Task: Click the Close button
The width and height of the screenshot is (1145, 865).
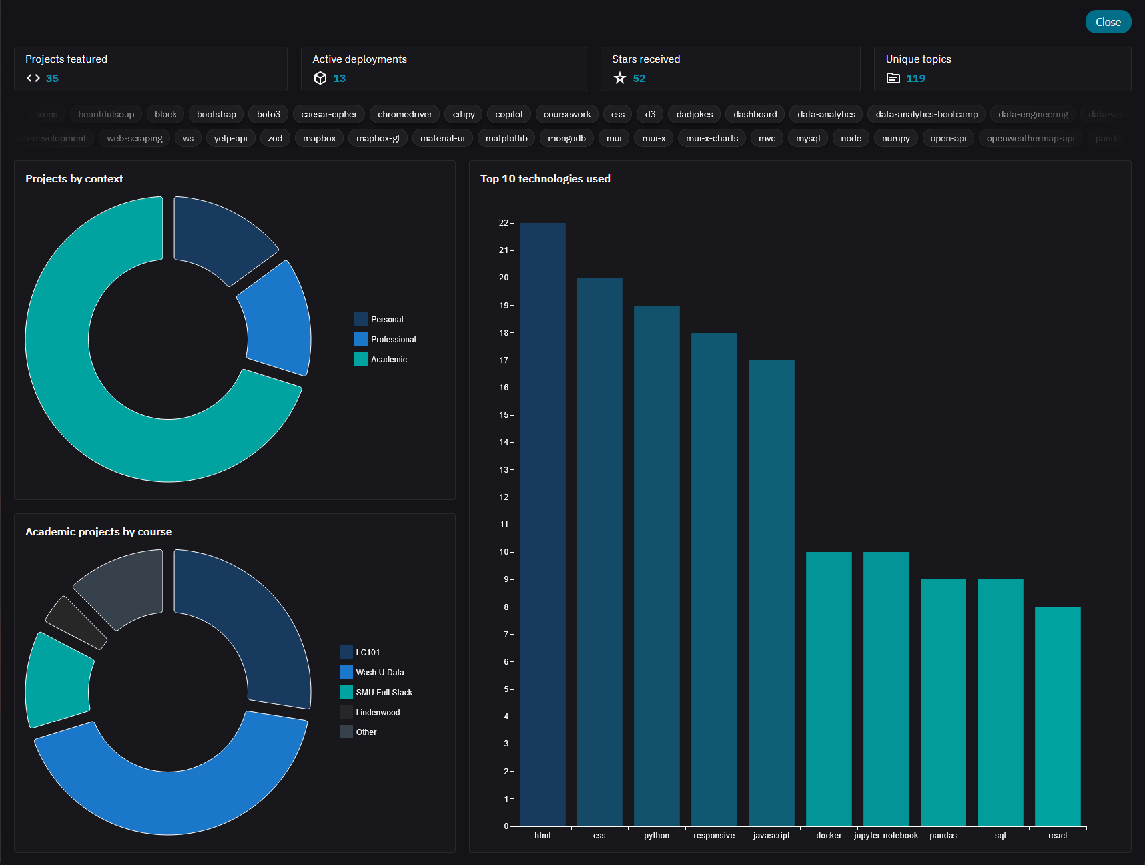Action: (x=1108, y=22)
